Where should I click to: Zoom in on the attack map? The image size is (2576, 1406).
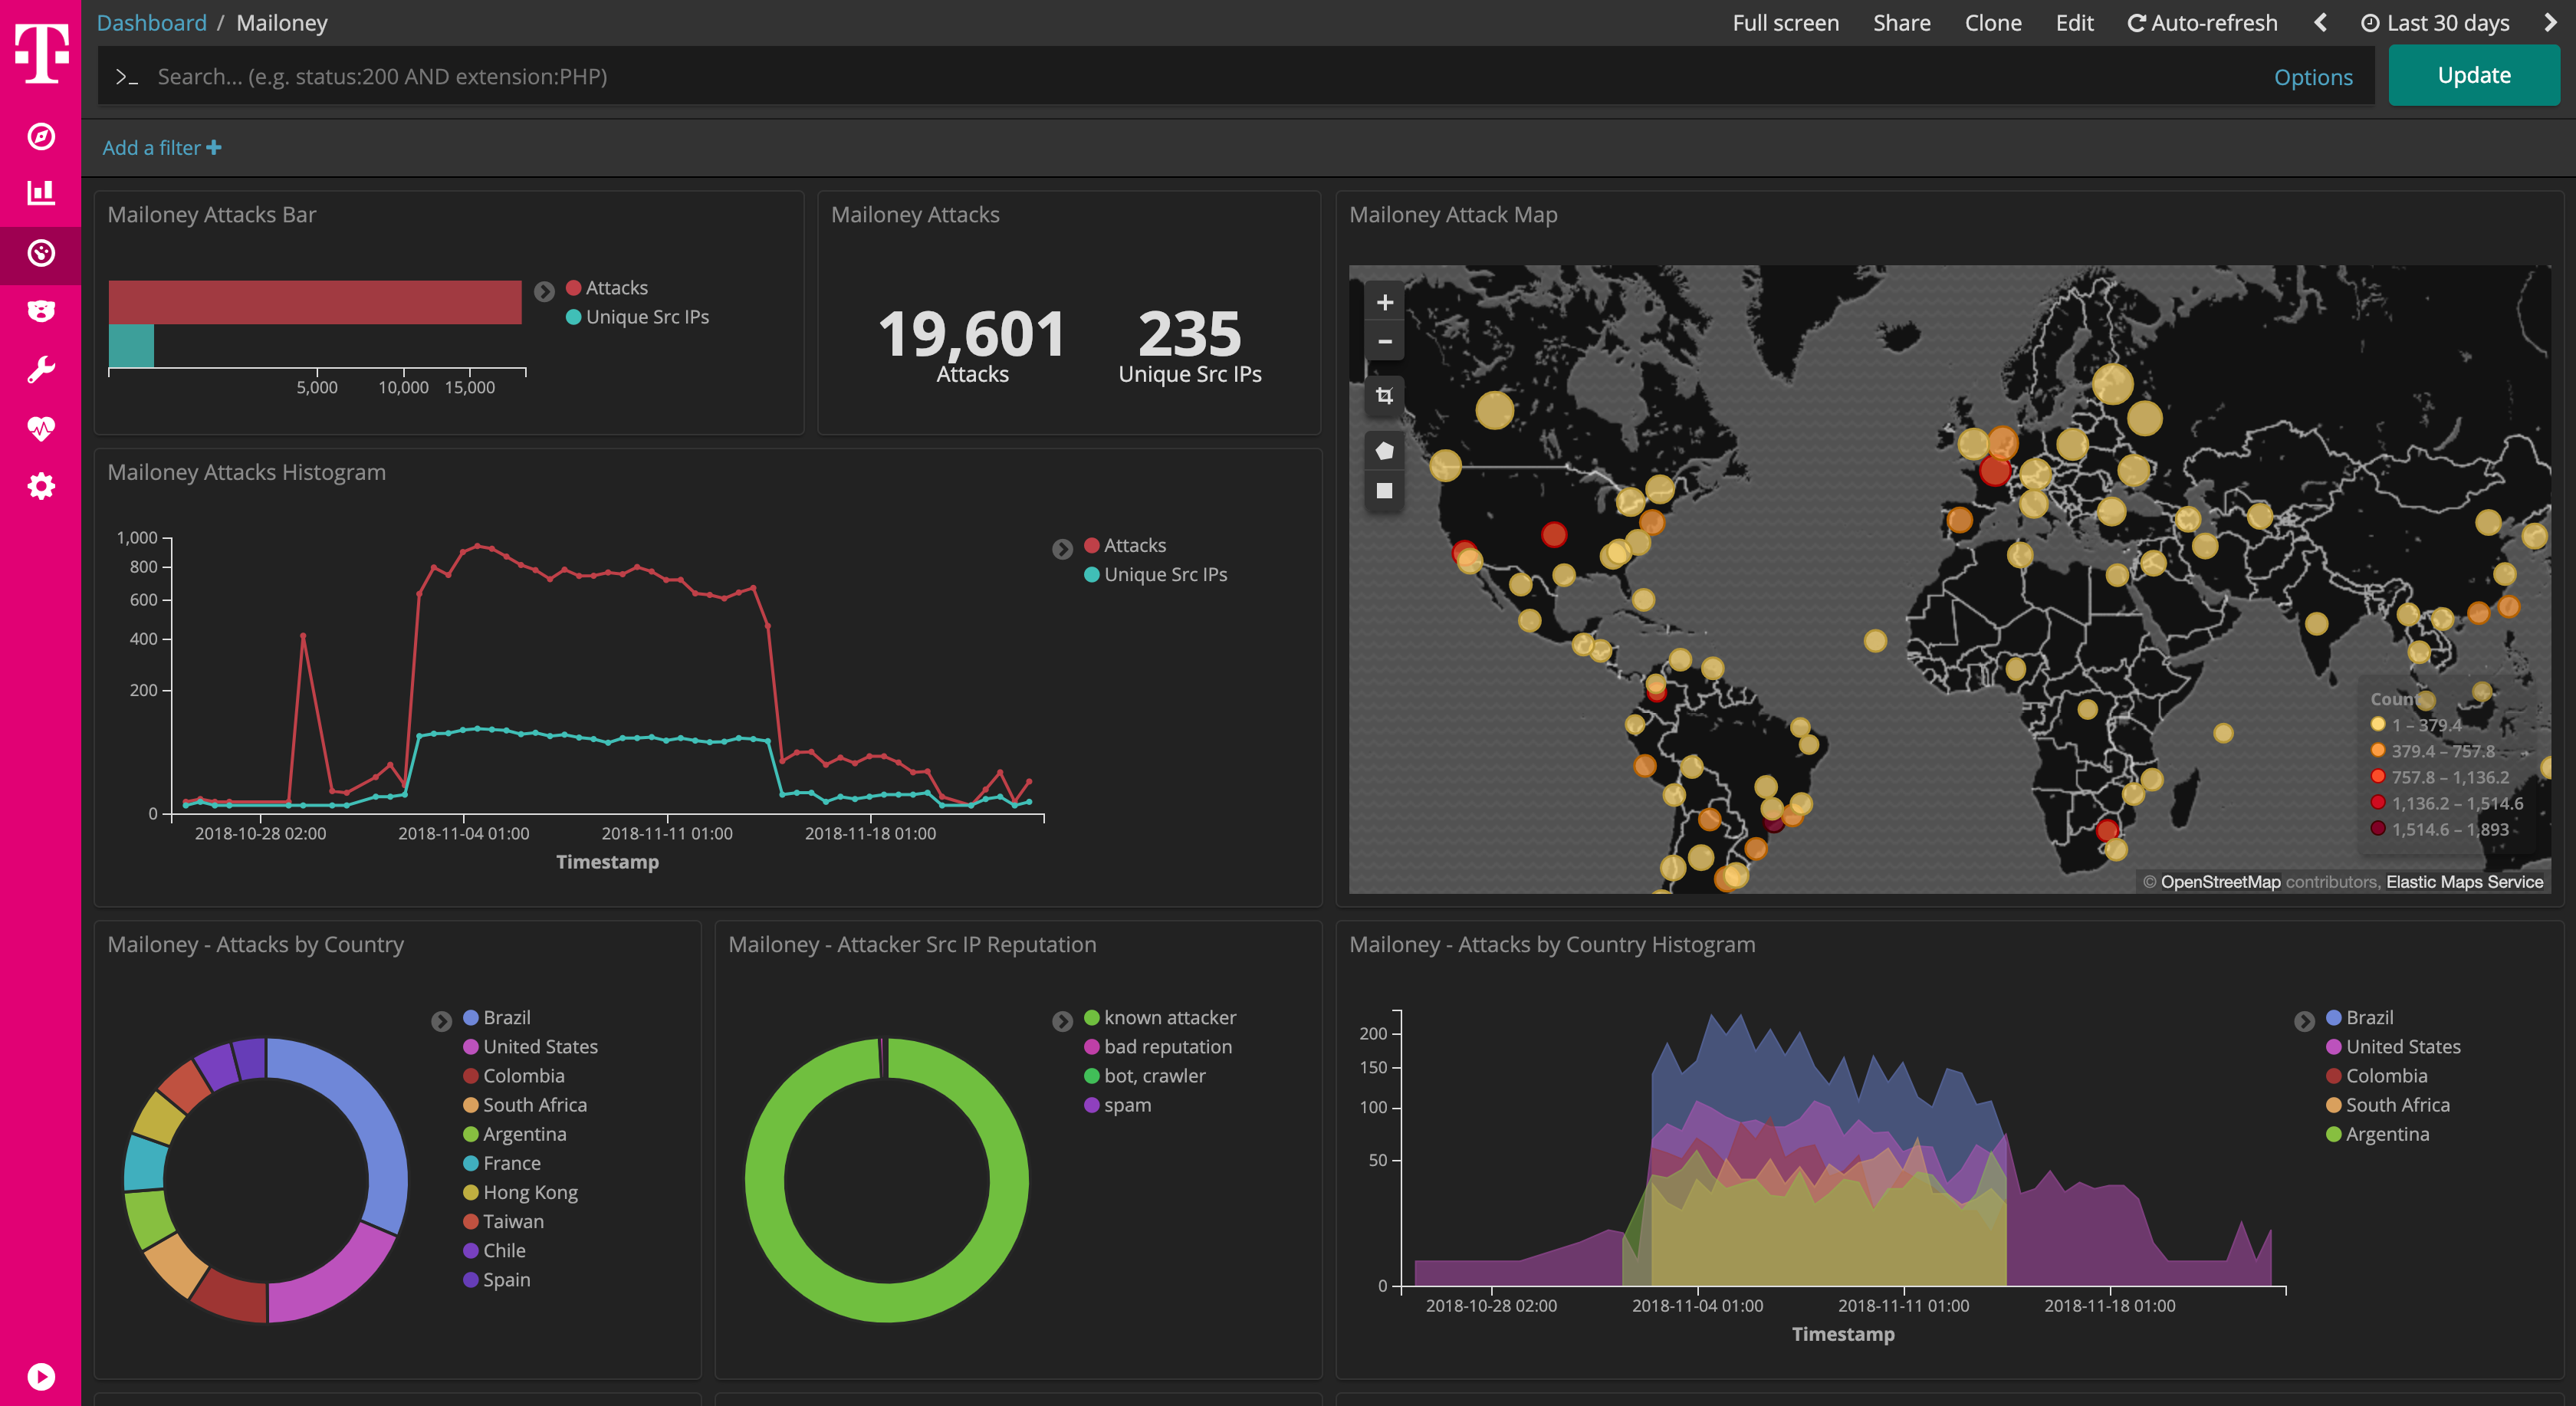tap(1384, 302)
